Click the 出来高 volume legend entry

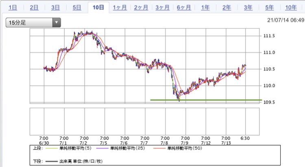81,161
